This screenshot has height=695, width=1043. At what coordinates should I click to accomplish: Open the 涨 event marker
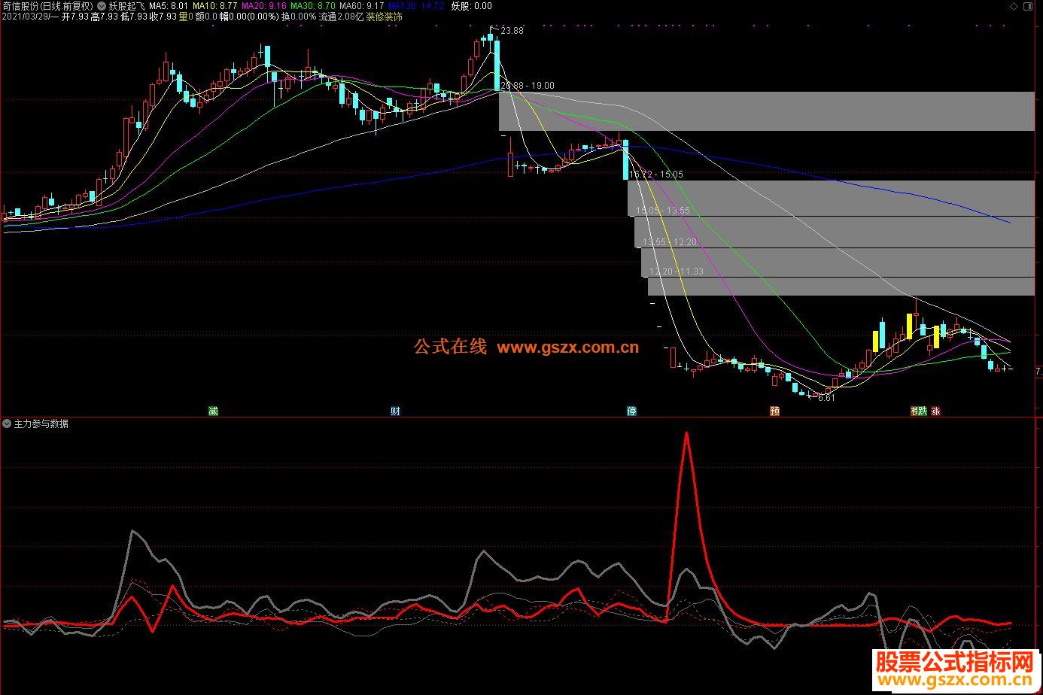935,411
